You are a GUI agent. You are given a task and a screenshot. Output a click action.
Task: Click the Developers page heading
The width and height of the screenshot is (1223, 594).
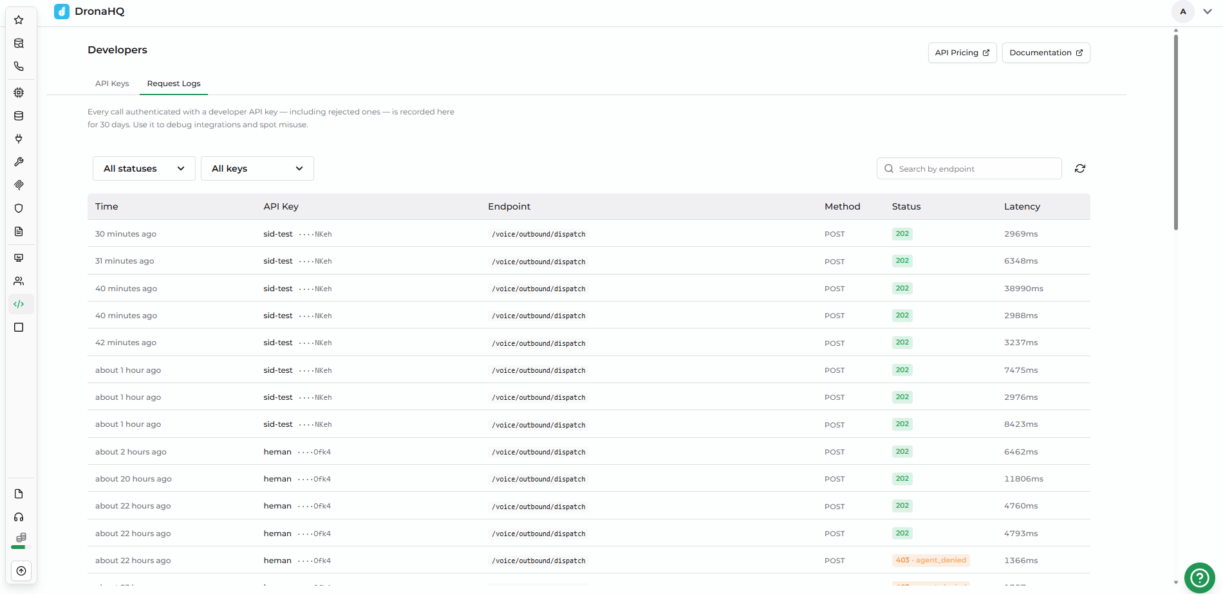point(117,50)
